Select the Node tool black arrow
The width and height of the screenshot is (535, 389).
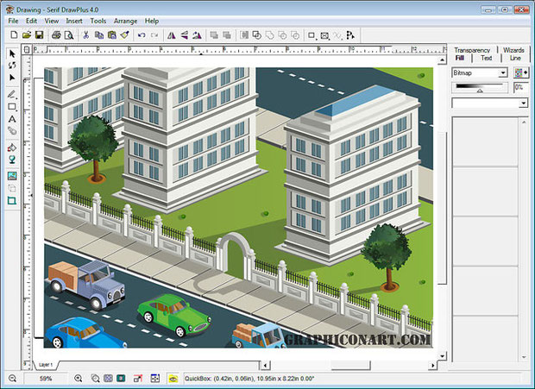click(12, 78)
